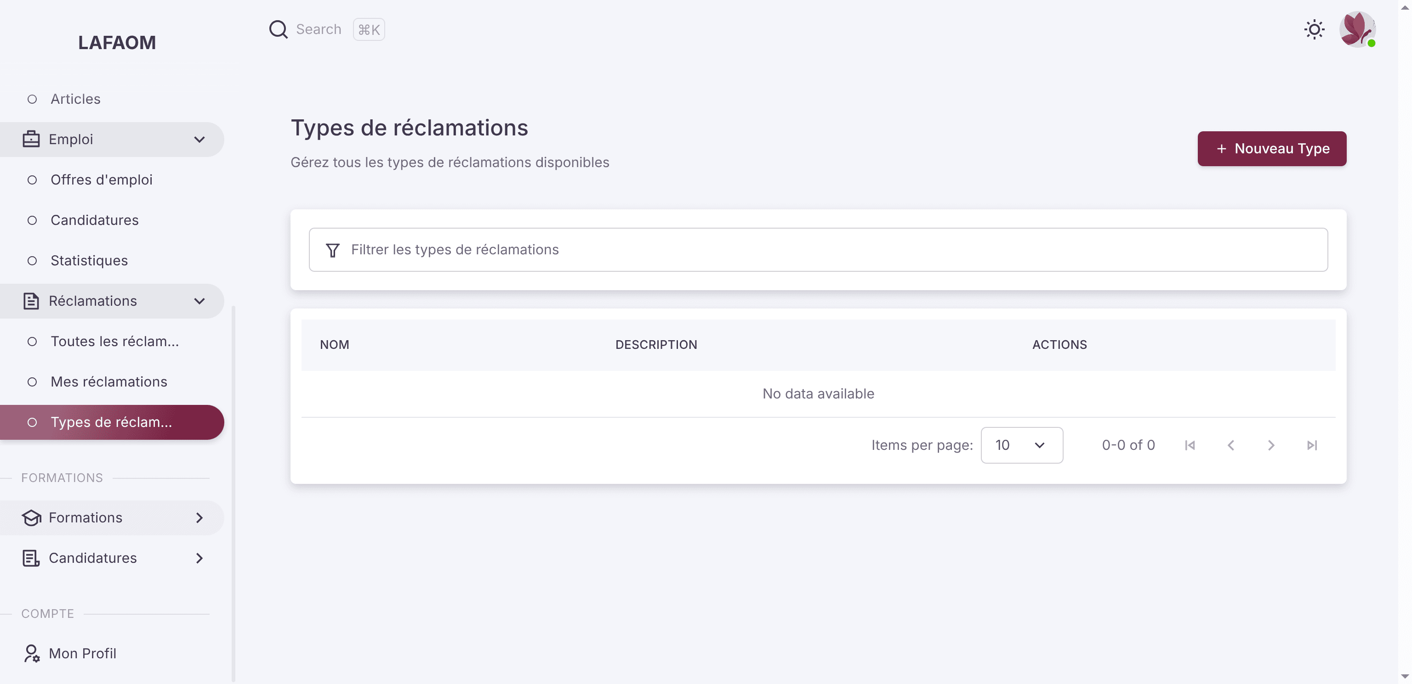Click the sidebar vertical scrollbar

233,493
